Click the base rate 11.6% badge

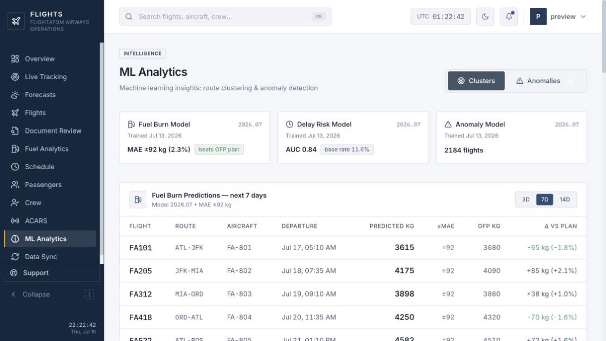pyautogui.click(x=347, y=150)
